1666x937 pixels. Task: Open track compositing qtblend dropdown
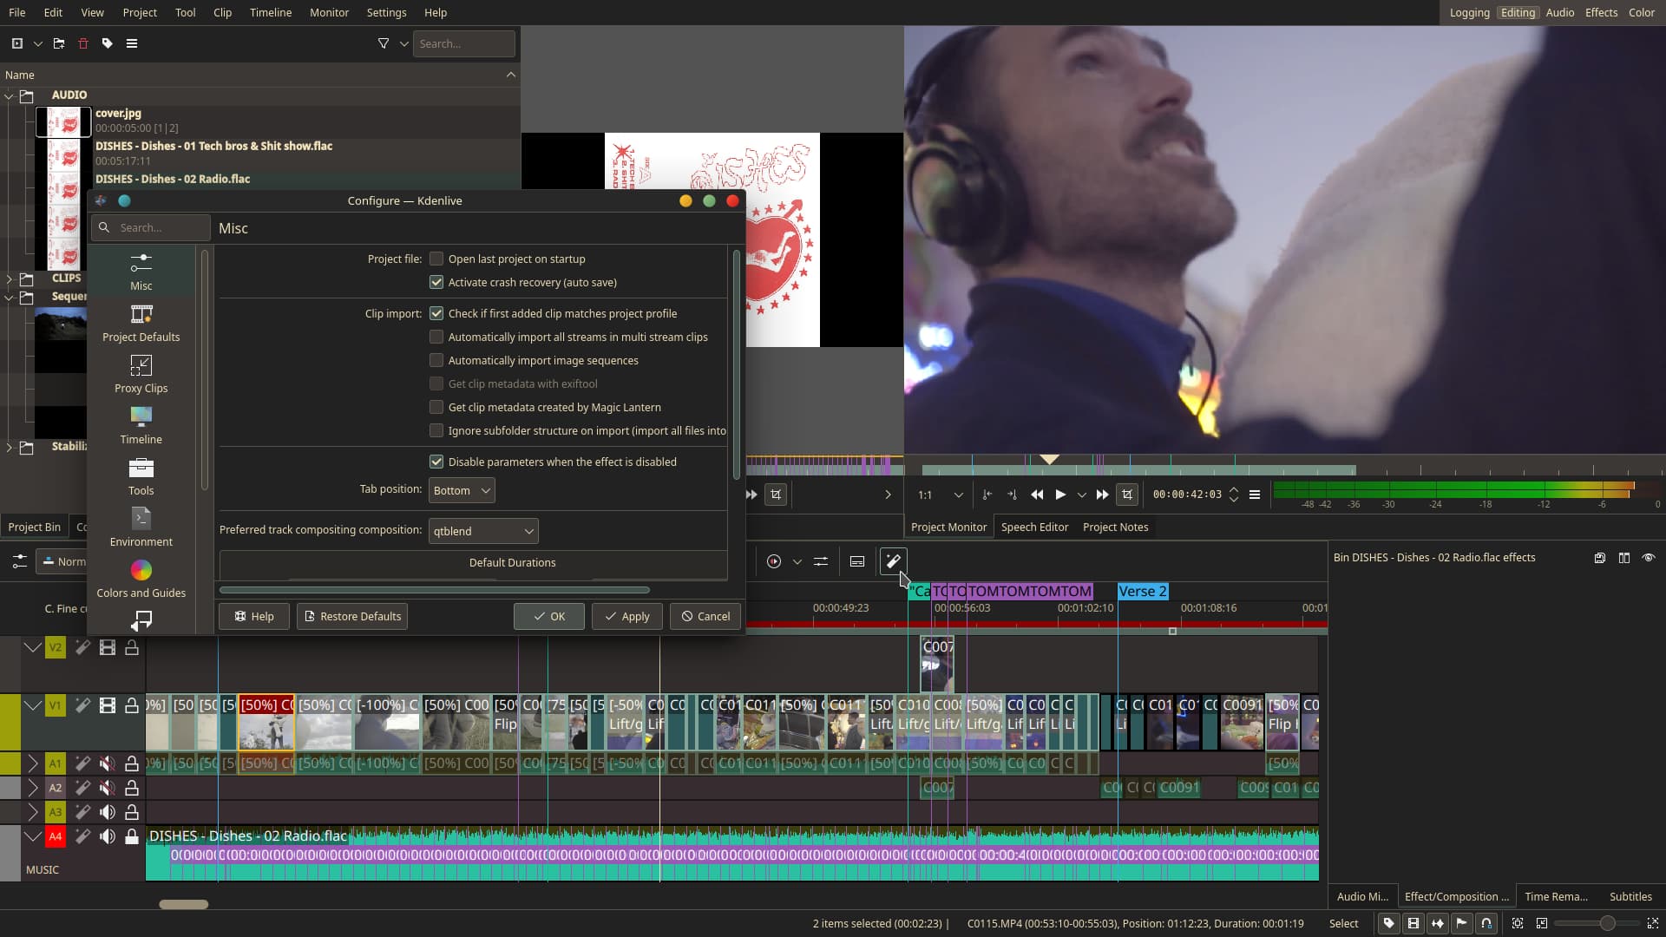[x=482, y=531]
